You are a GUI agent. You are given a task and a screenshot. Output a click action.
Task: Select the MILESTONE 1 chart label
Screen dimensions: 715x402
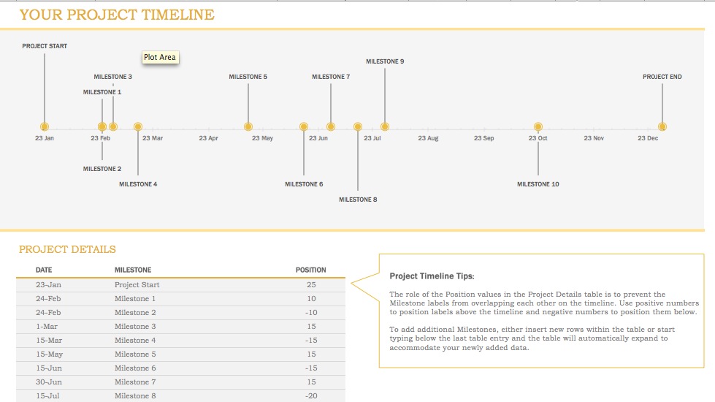(x=102, y=92)
